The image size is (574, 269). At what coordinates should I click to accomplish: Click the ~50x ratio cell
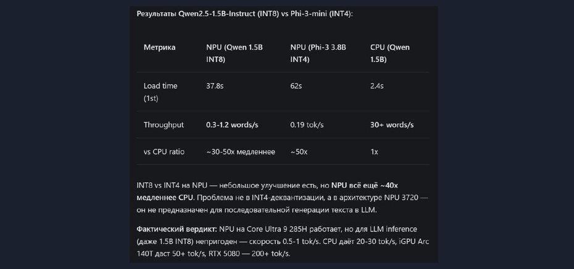coord(299,152)
